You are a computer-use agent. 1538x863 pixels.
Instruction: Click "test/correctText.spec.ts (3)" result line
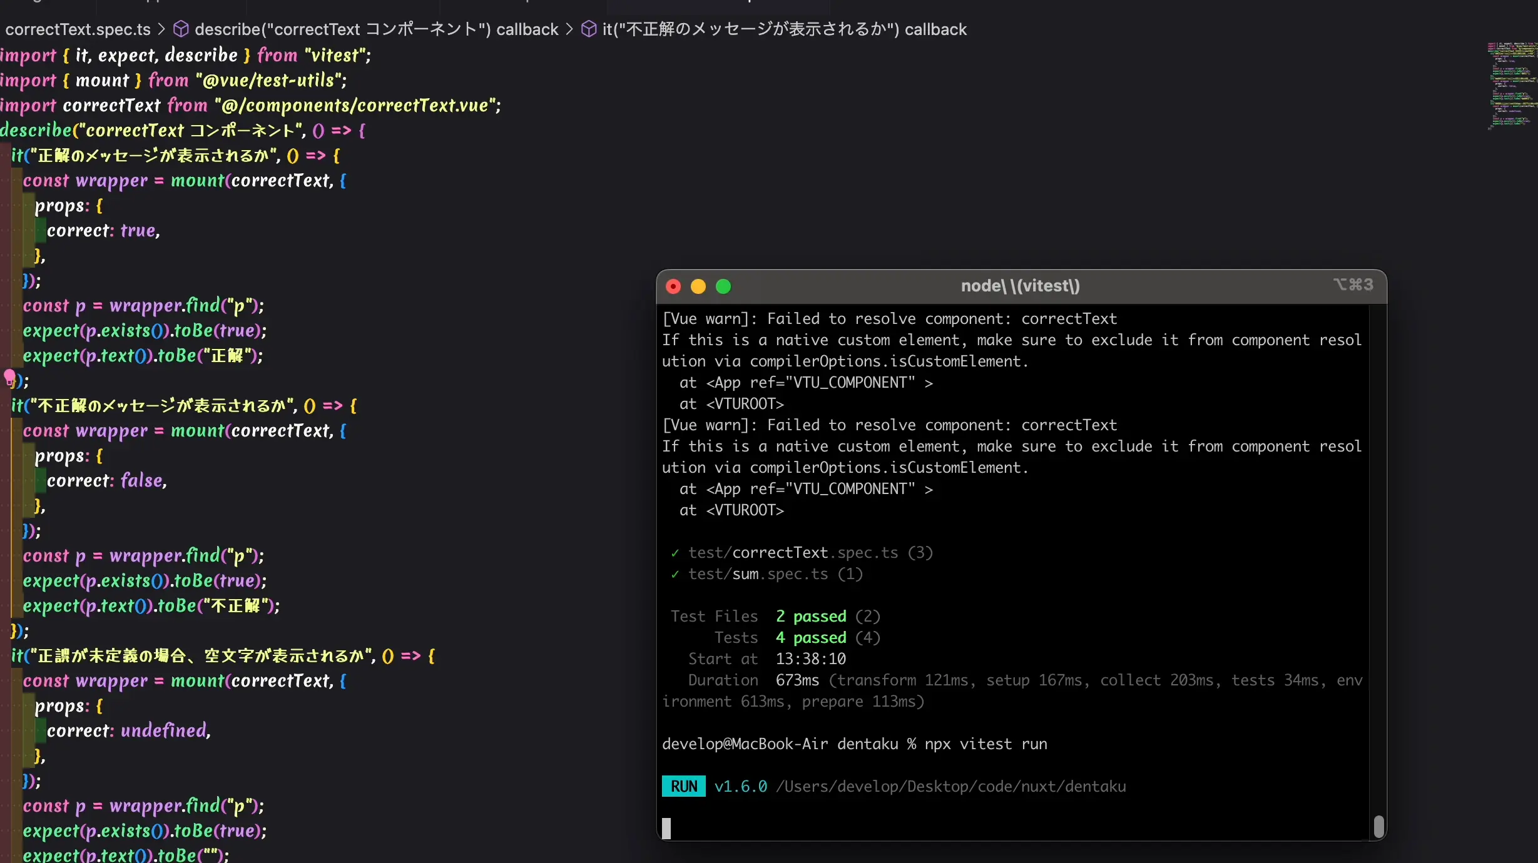pyautogui.click(x=810, y=553)
